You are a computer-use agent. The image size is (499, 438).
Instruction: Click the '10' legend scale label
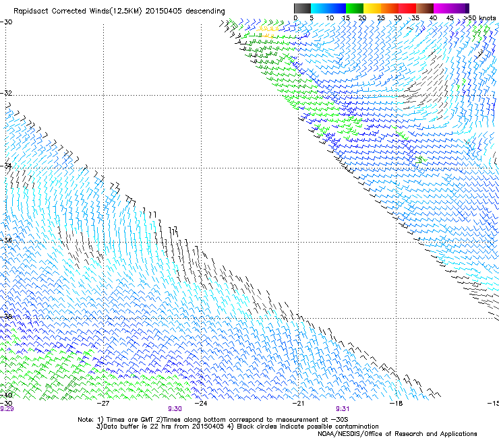[x=330, y=18]
